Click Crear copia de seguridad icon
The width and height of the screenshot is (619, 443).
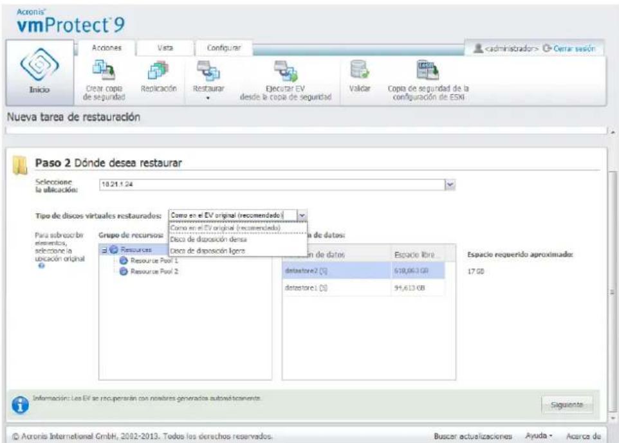[104, 69]
